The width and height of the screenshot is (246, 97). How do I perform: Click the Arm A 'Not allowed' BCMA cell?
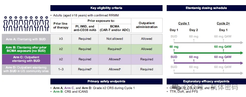(115, 39)
